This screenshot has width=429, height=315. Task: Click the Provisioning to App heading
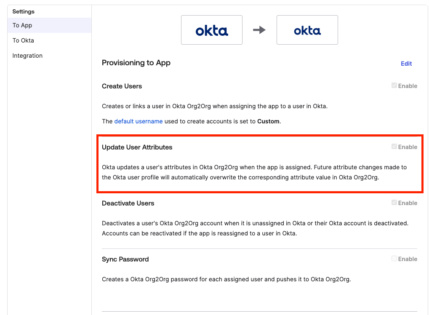(136, 63)
